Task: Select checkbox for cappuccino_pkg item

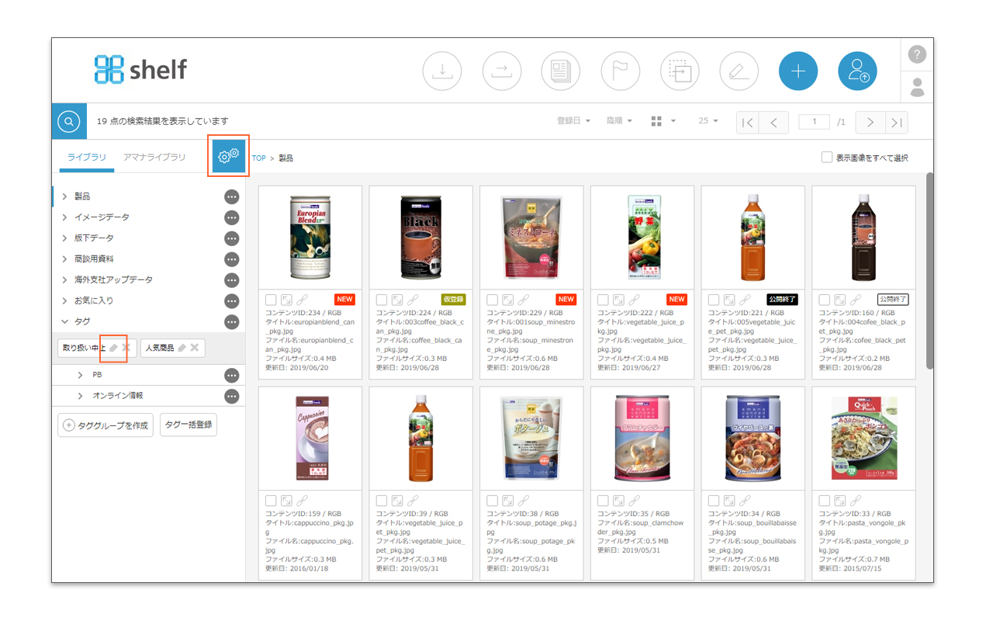Action: [x=271, y=501]
